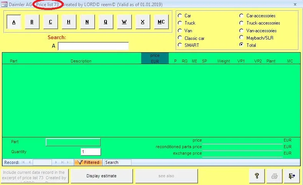Select the Maybach/SLR radio option
303x185 pixels.
(241, 38)
